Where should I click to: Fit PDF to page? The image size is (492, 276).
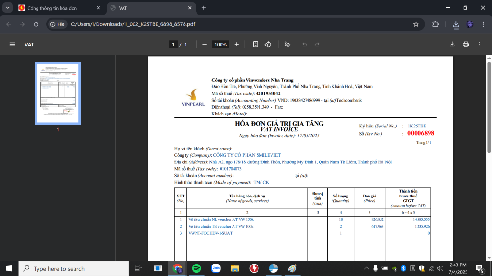pyautogui.click(x=256, y=45)
